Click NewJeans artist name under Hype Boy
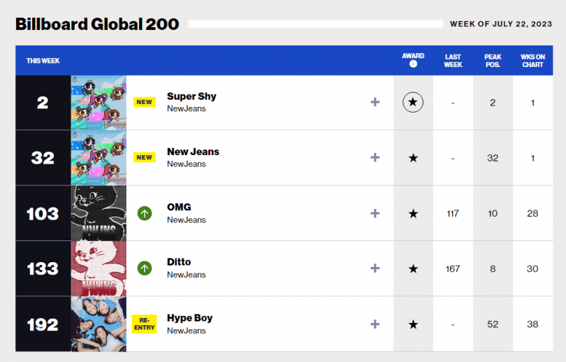This screenshot has width=566, height=362. [x=187, y=331]
